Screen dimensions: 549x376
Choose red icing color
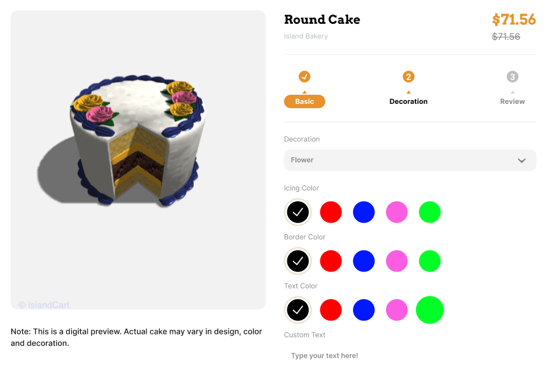[x=331, y=212]
